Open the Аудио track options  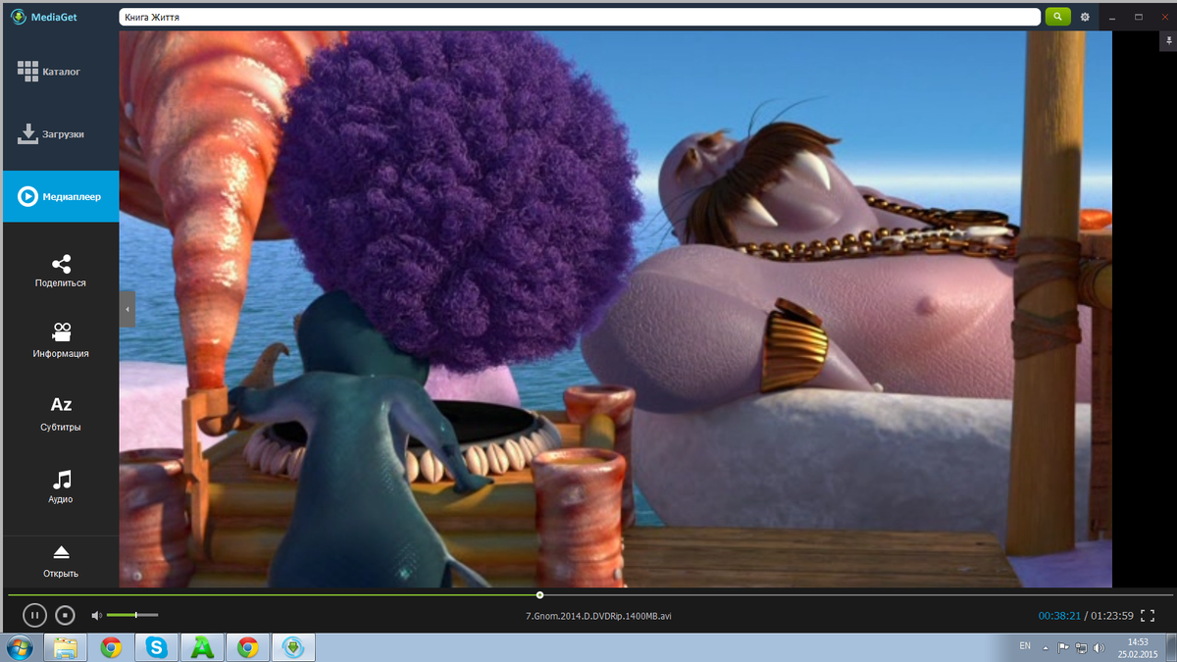point(61,486)
